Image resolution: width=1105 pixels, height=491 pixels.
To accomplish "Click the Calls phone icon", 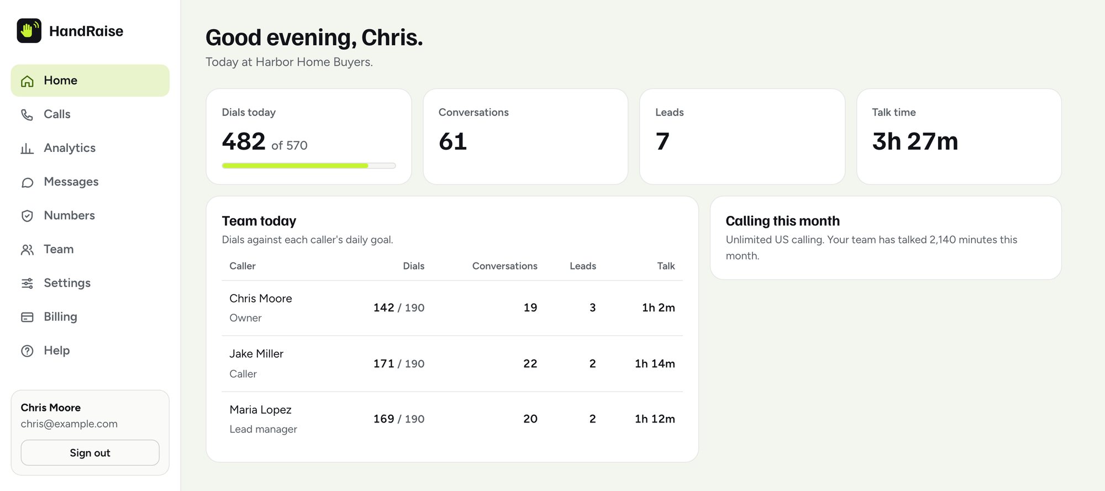I will click(x=27, y=115).
